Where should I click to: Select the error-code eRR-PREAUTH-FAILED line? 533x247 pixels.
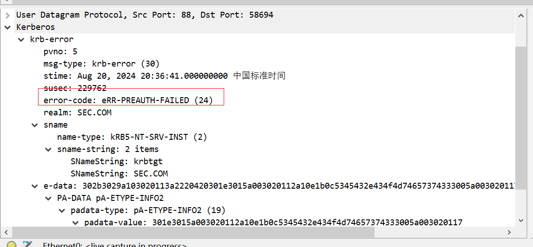coord(128,100)
